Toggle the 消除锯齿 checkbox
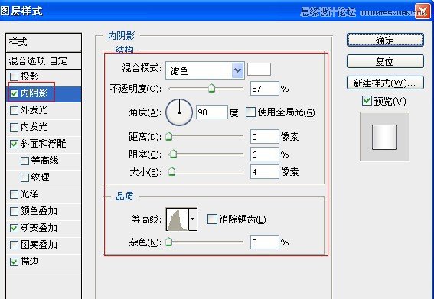The height and width of the screenshot is (299, 434). [212, 219]
